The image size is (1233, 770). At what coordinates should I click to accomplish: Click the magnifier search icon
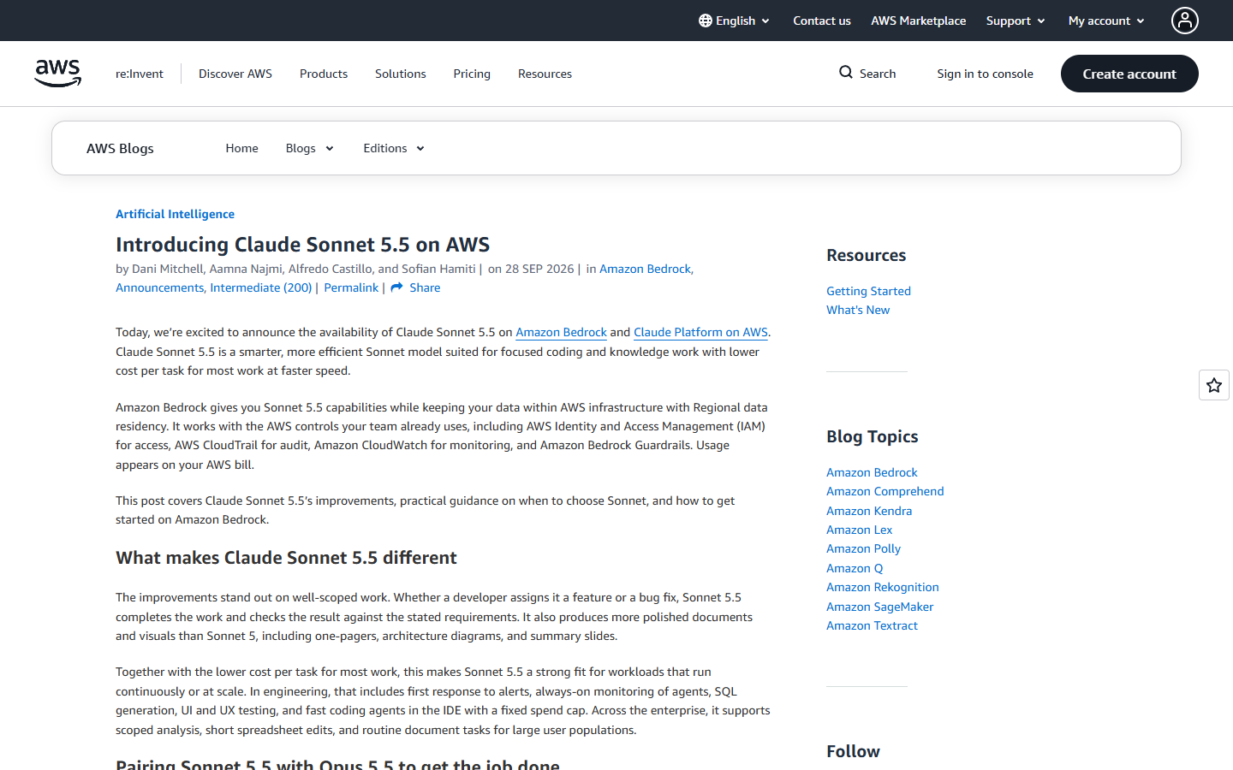(x=846, y=73)
